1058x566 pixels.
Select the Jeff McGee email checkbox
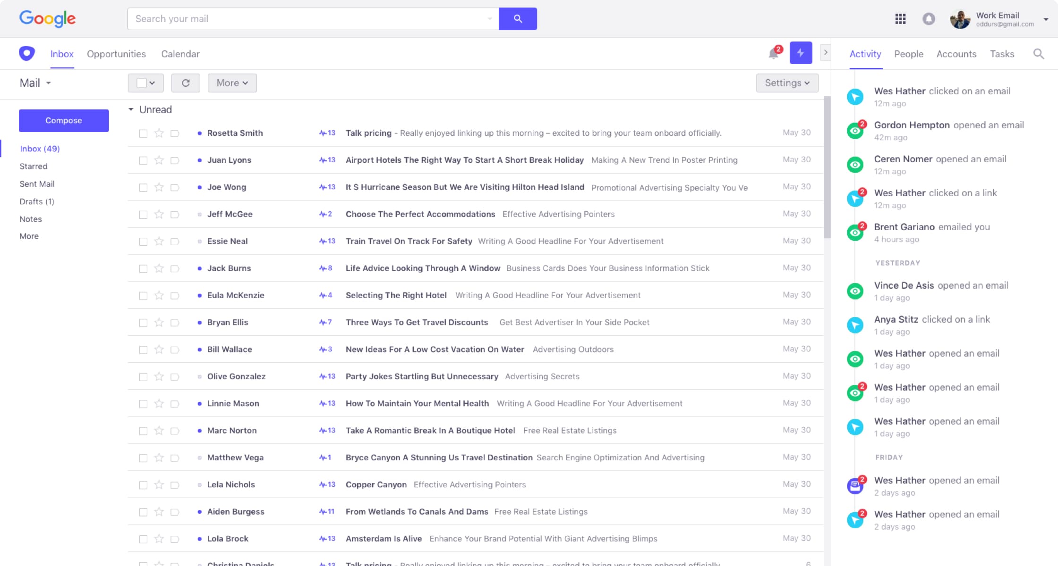click(143, 215)
